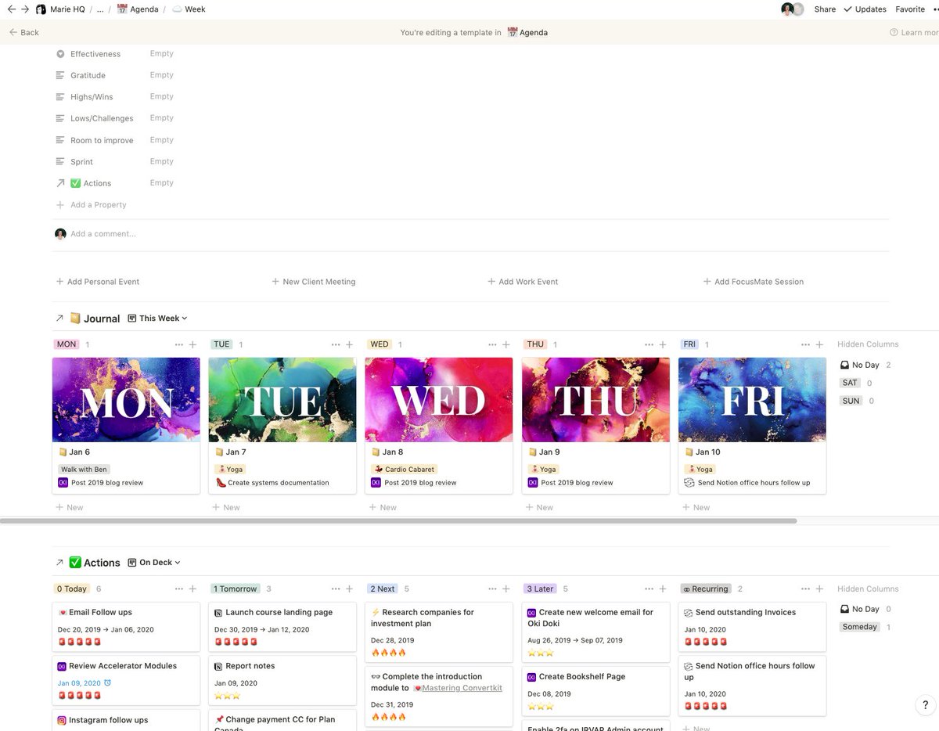The width and height of the screenshot is (939, 731).
Task: Open the Marie HQ workspace breadcrumb
Action: click(x=62, y=9)
